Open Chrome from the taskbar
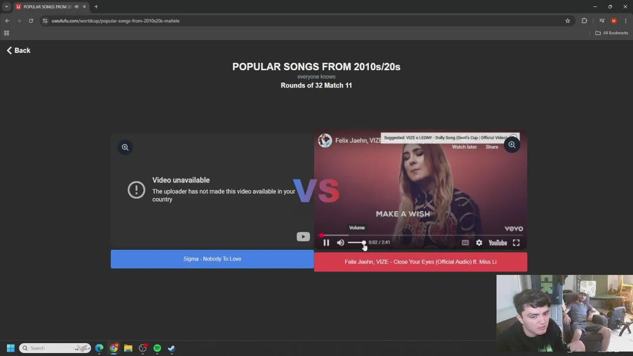The image size is (633, 356). (x=114, y=348)
